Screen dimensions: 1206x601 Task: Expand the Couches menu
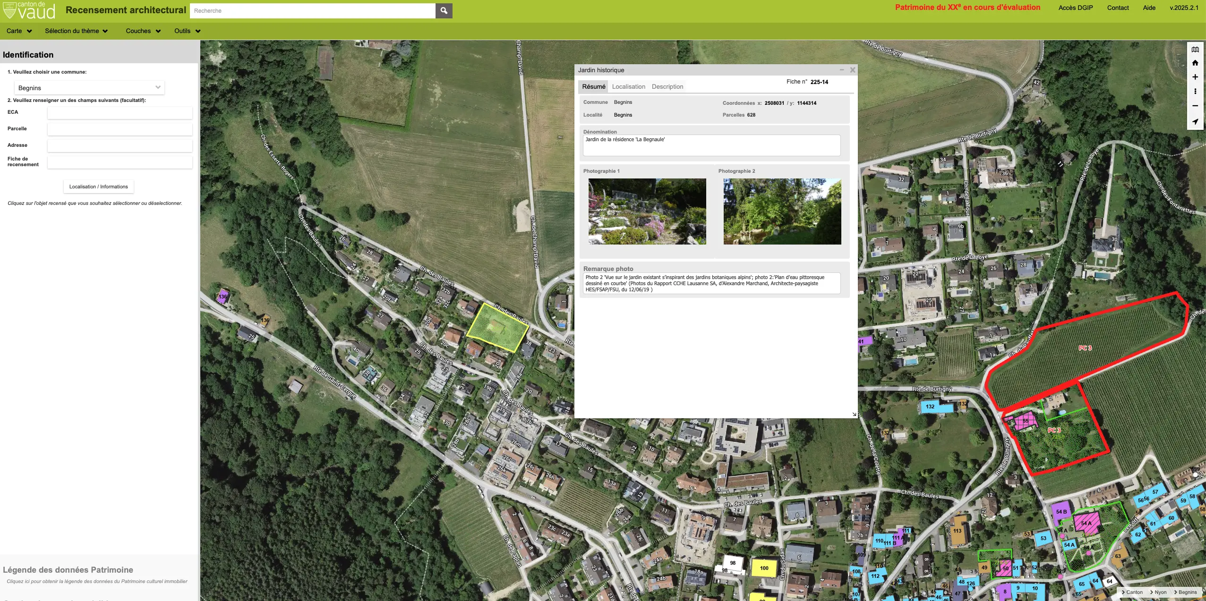(143, 31)
